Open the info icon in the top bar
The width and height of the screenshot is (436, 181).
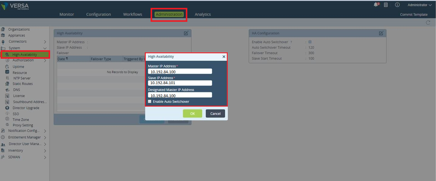(x=397, y=4)
